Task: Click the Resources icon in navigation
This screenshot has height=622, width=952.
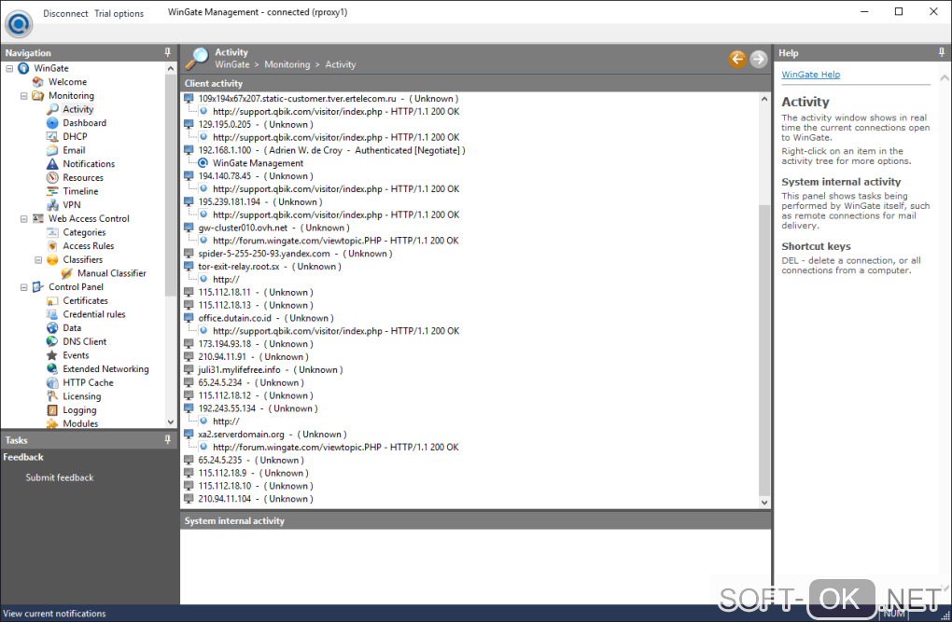Action: coord(53,178)
